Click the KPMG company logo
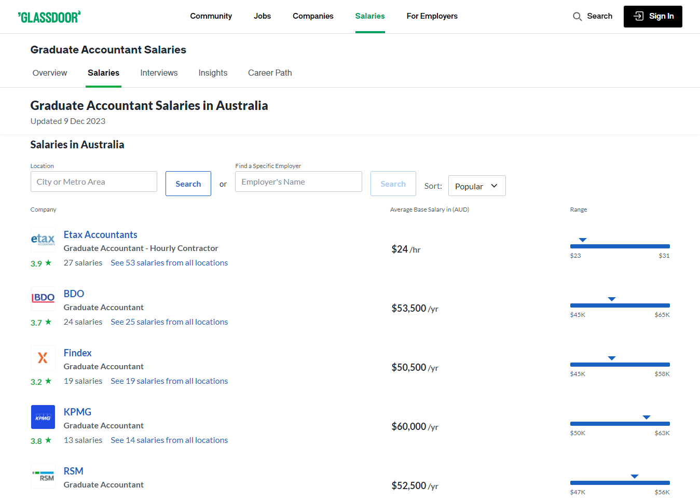This screenshot has width=700, height=501. click(43, 416)
